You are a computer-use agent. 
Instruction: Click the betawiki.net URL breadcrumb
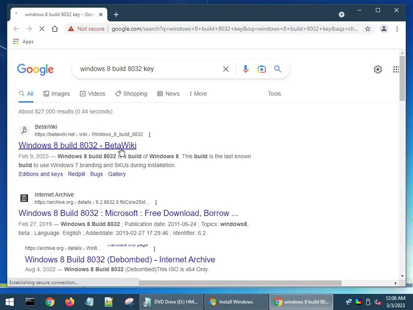(x=89, y=134)
